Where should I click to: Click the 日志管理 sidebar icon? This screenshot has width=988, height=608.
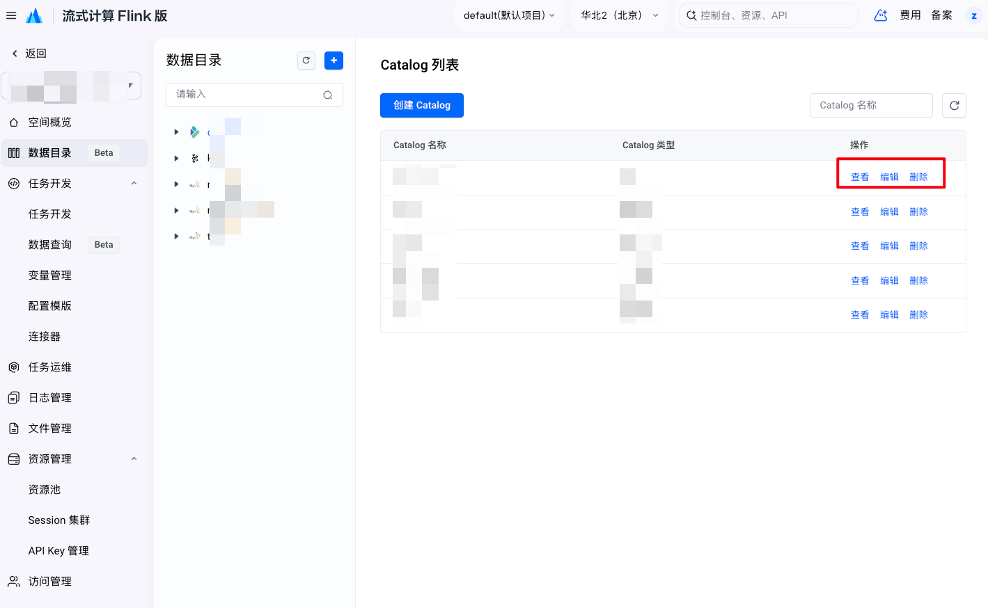point(14,398)
